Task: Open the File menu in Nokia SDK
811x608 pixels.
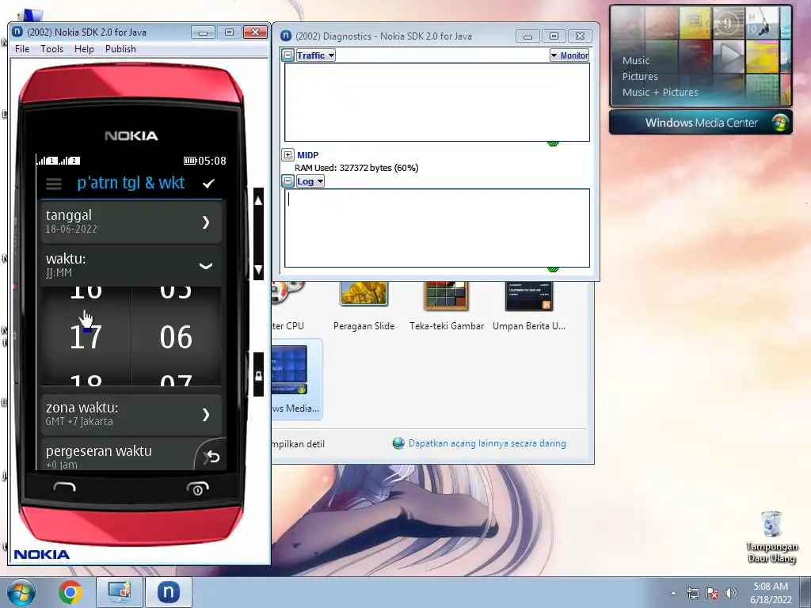Action: (22, 49)
